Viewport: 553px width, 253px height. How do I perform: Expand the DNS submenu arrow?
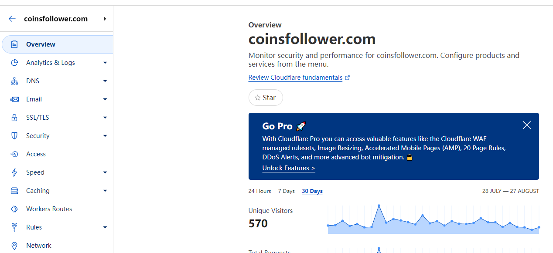coord(105,81)
